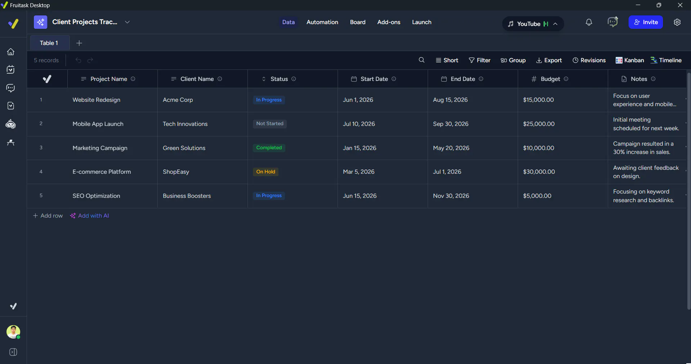Click the select-all checkmark header cell
691x364 pixels.
pos(47,79)
